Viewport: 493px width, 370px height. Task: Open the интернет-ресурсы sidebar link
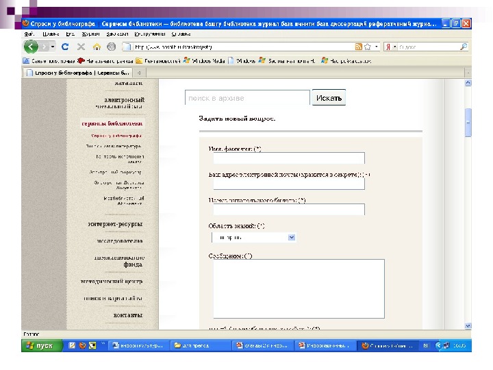click(115, 224)
